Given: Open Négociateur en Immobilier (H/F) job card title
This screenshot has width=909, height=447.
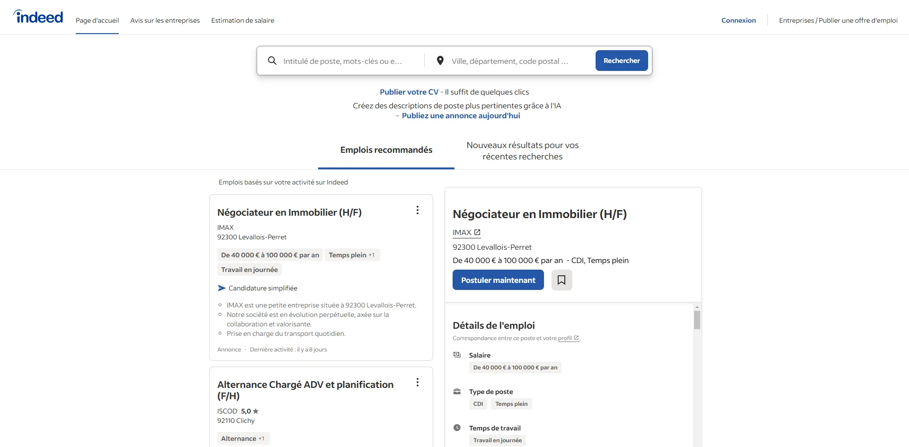Looking at the screenshot, I should coord(289,212).
